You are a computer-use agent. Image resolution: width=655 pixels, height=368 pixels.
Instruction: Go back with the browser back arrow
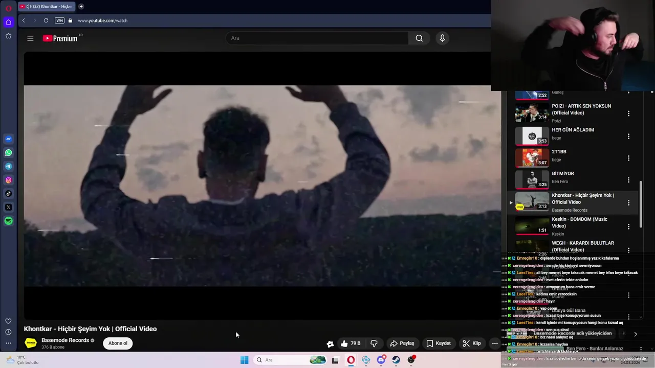(x=24, y=20)
